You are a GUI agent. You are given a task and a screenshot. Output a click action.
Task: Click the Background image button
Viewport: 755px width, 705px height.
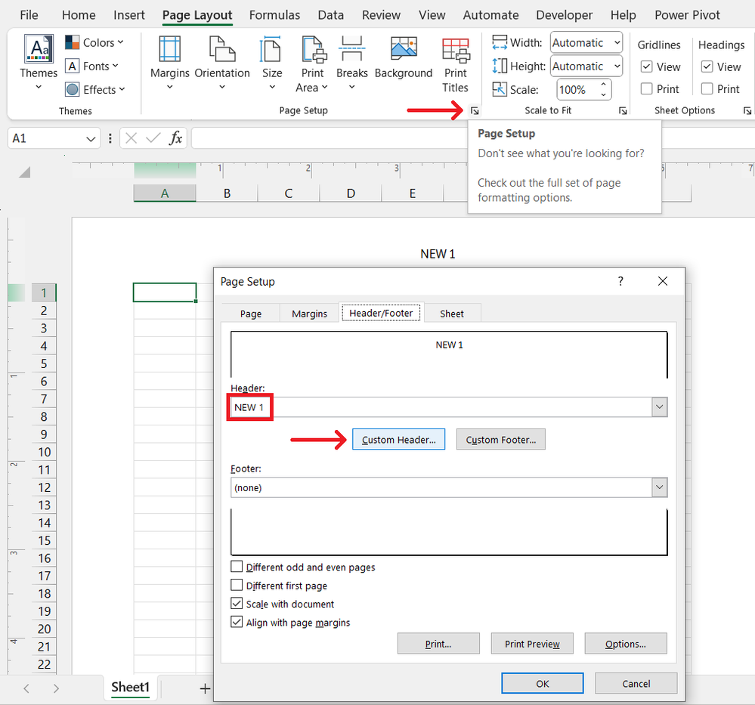coord(404,57)
